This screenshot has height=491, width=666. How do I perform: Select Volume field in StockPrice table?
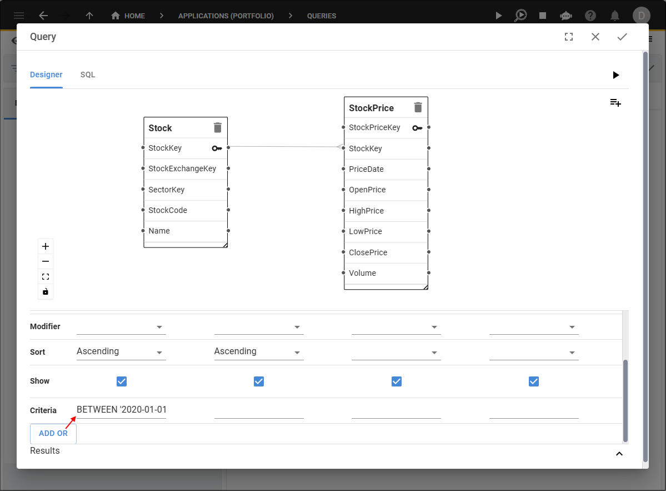coord(385,273)
